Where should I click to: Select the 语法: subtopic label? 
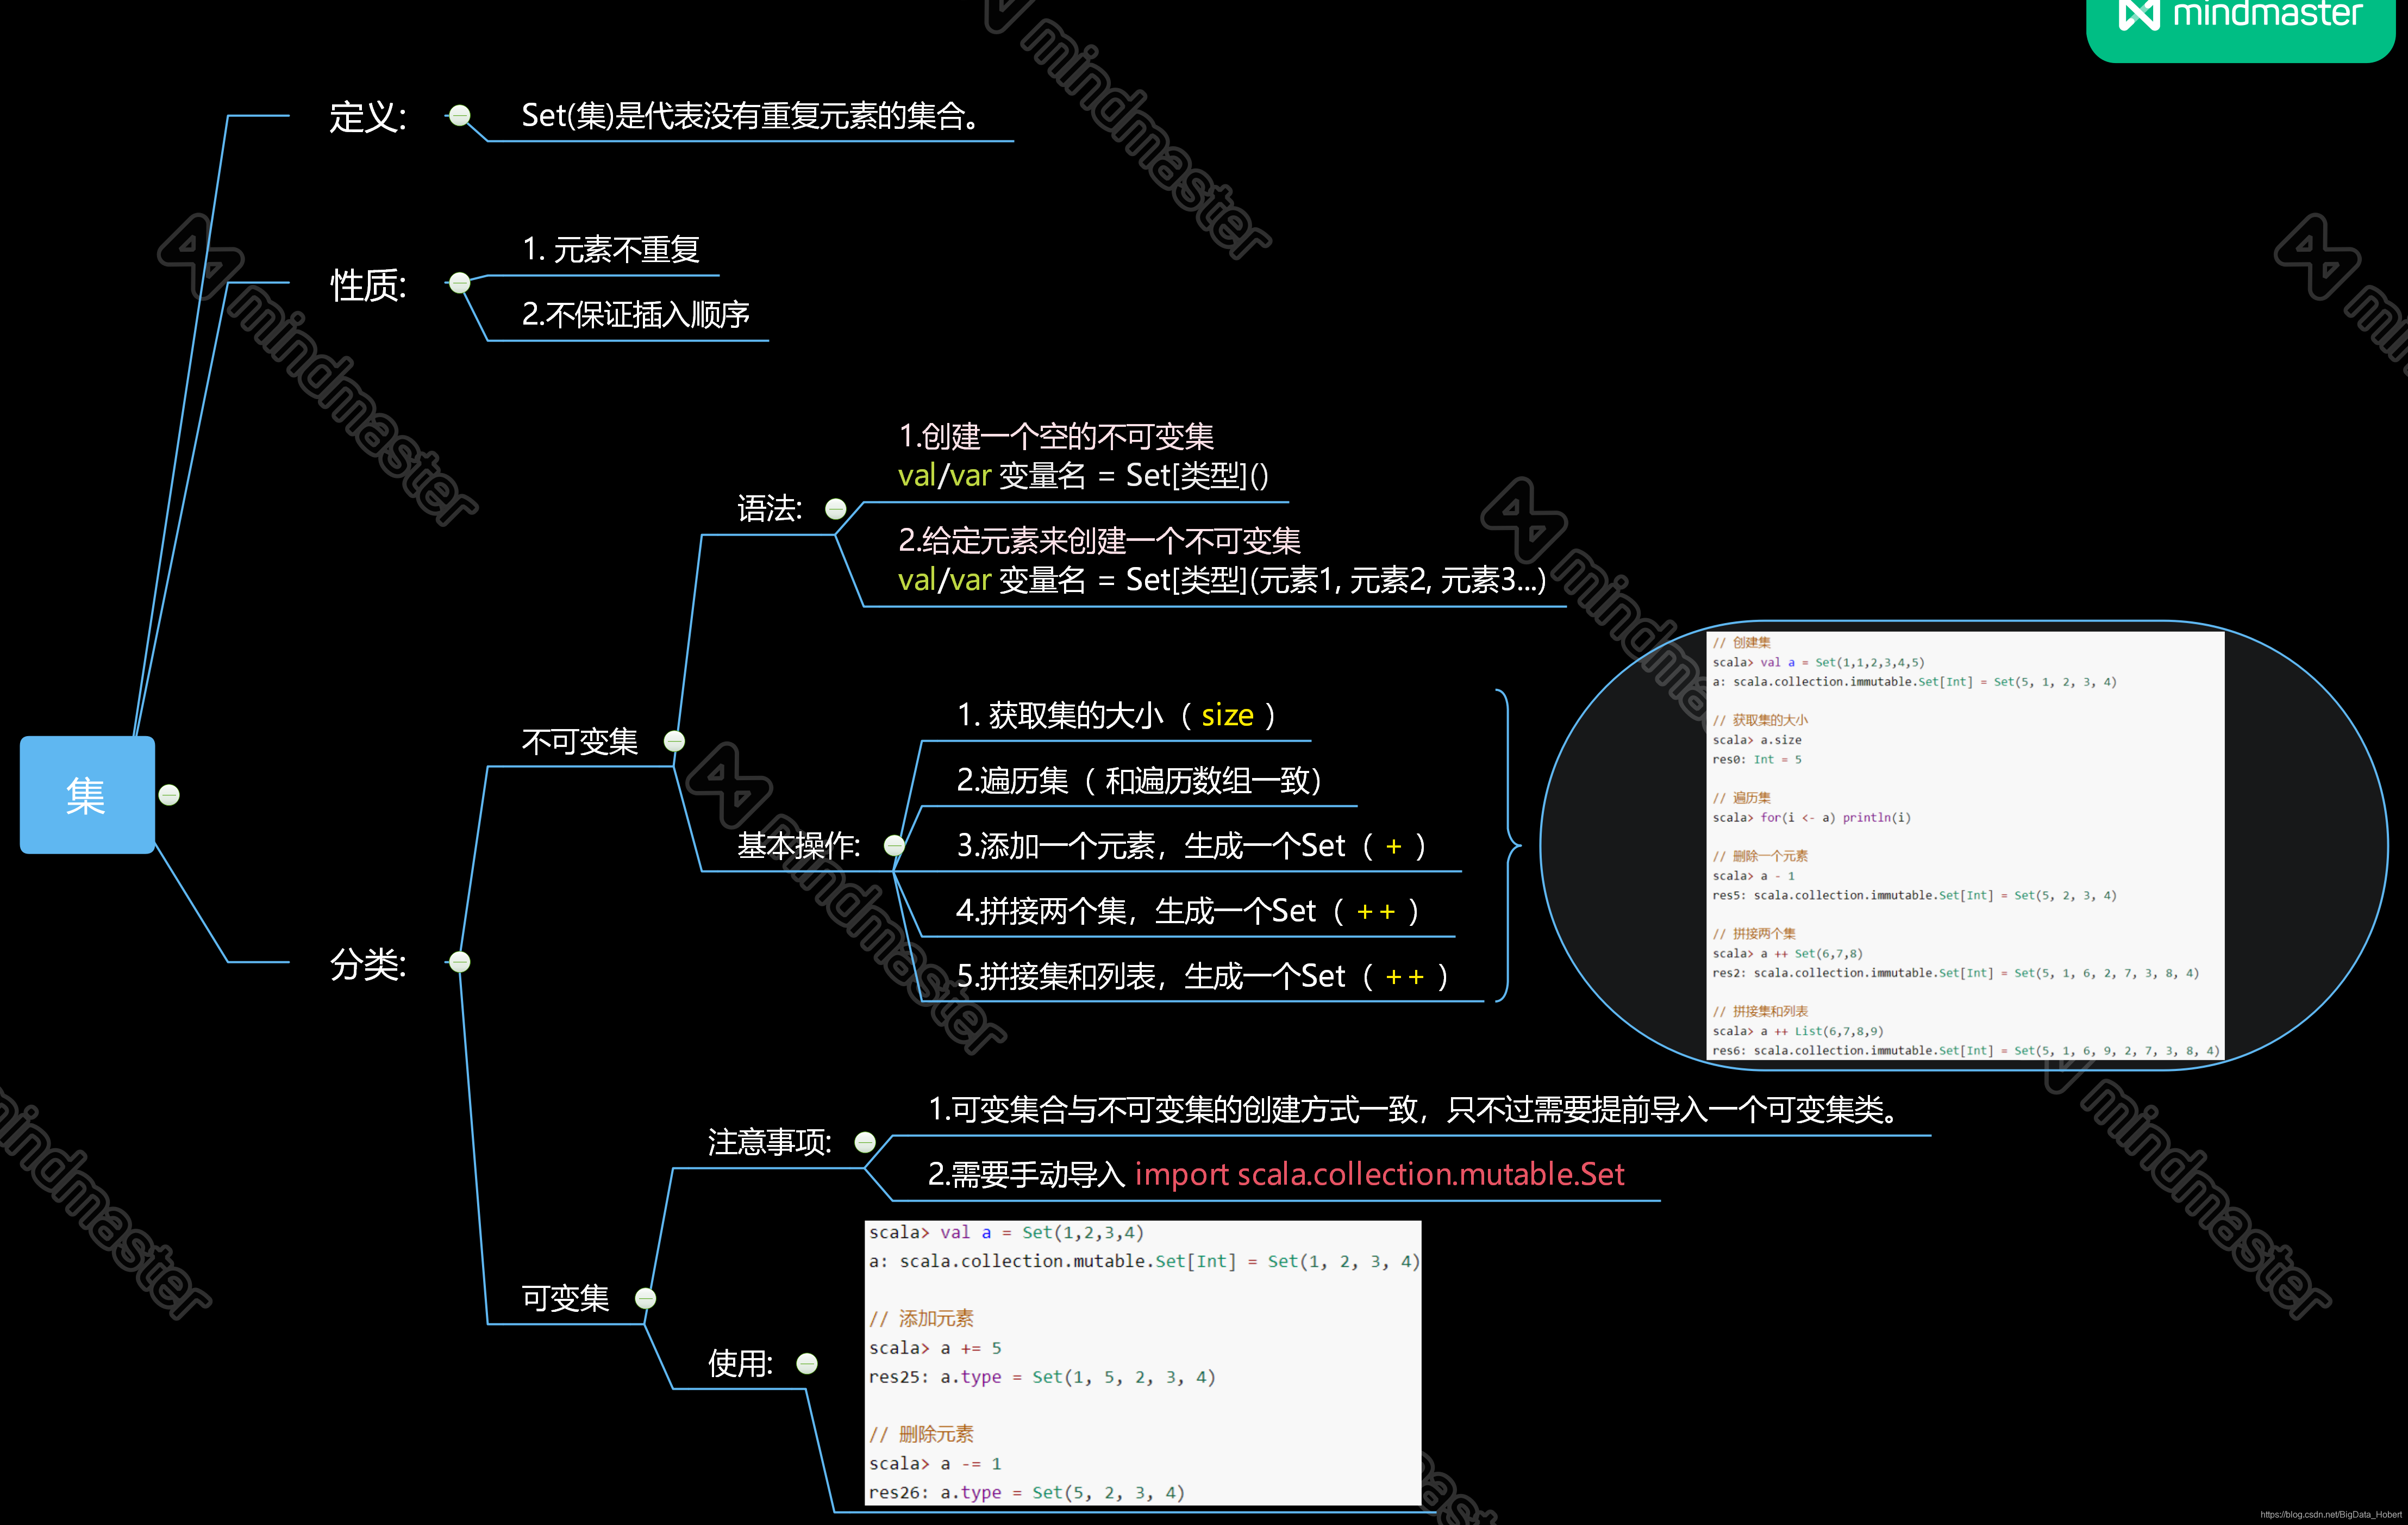pos(770,509)
